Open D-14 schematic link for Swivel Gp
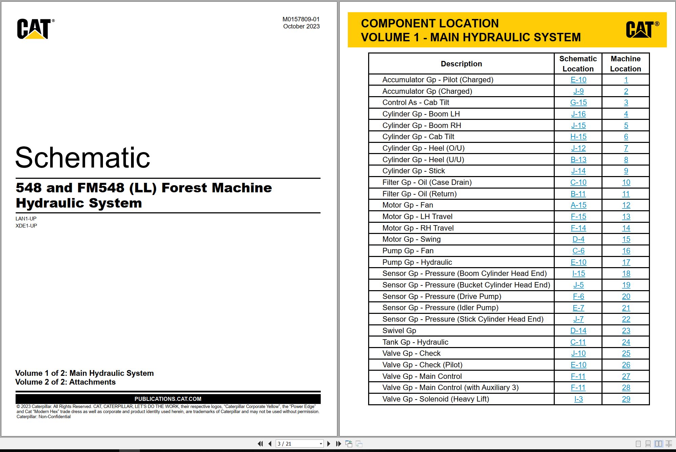 (x=578, y=331)
